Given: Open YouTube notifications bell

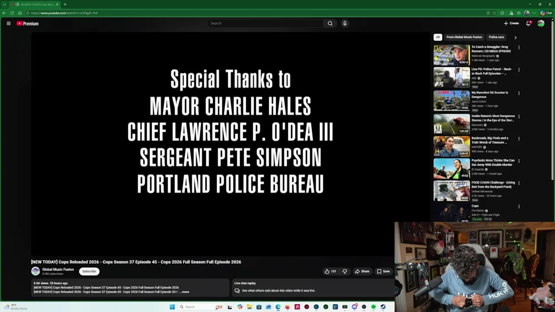Looking at the screenshot, I should [x=529, y=23].
